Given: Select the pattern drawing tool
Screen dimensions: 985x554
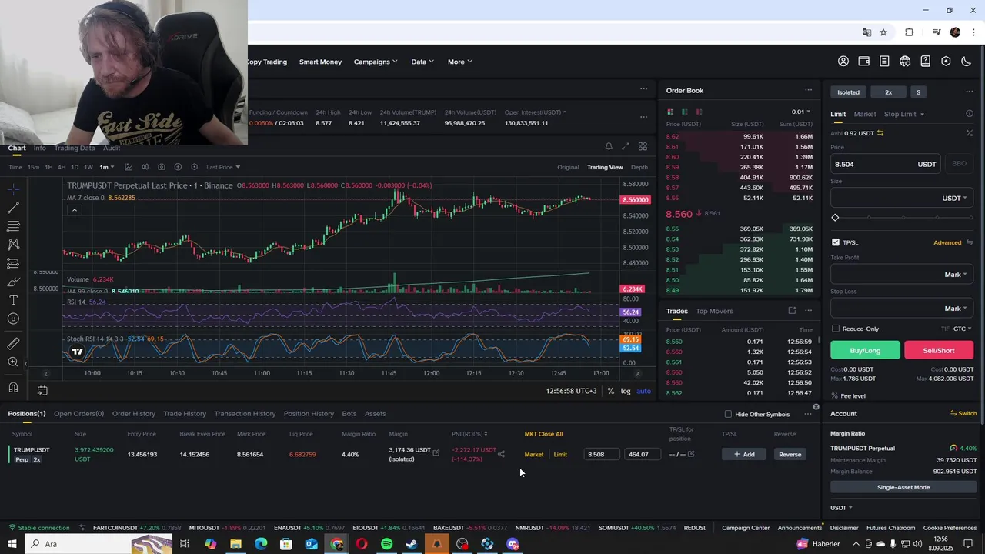Looking at the screenshot, I should click(x=13, y=245).
